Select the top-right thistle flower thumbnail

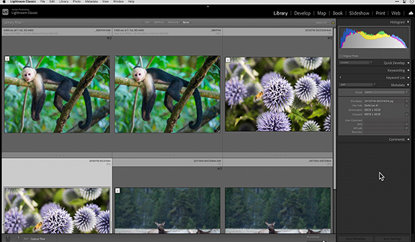[x=278, y=94]
